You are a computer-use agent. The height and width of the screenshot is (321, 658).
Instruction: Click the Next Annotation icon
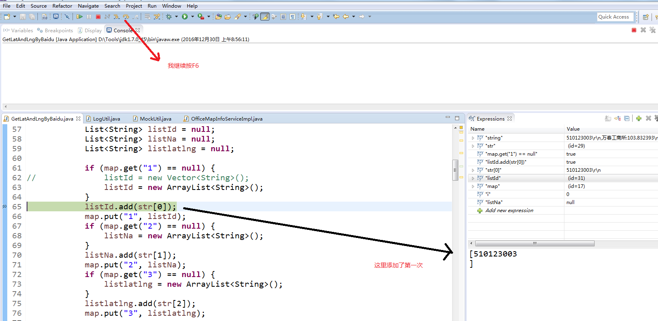click(303, 17)
